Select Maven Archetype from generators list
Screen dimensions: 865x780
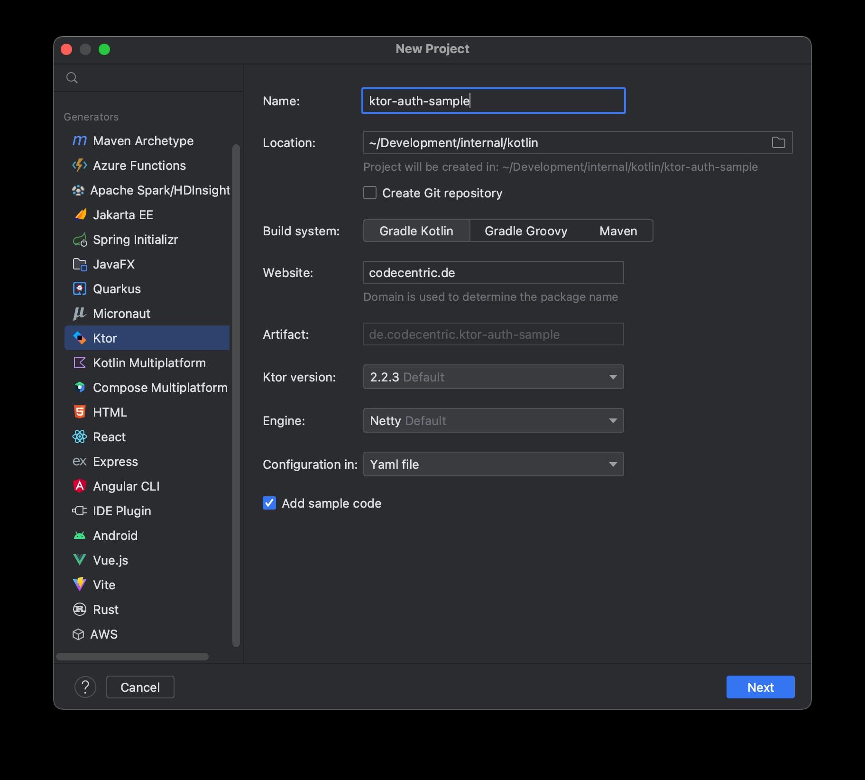[x=143, y=141]
